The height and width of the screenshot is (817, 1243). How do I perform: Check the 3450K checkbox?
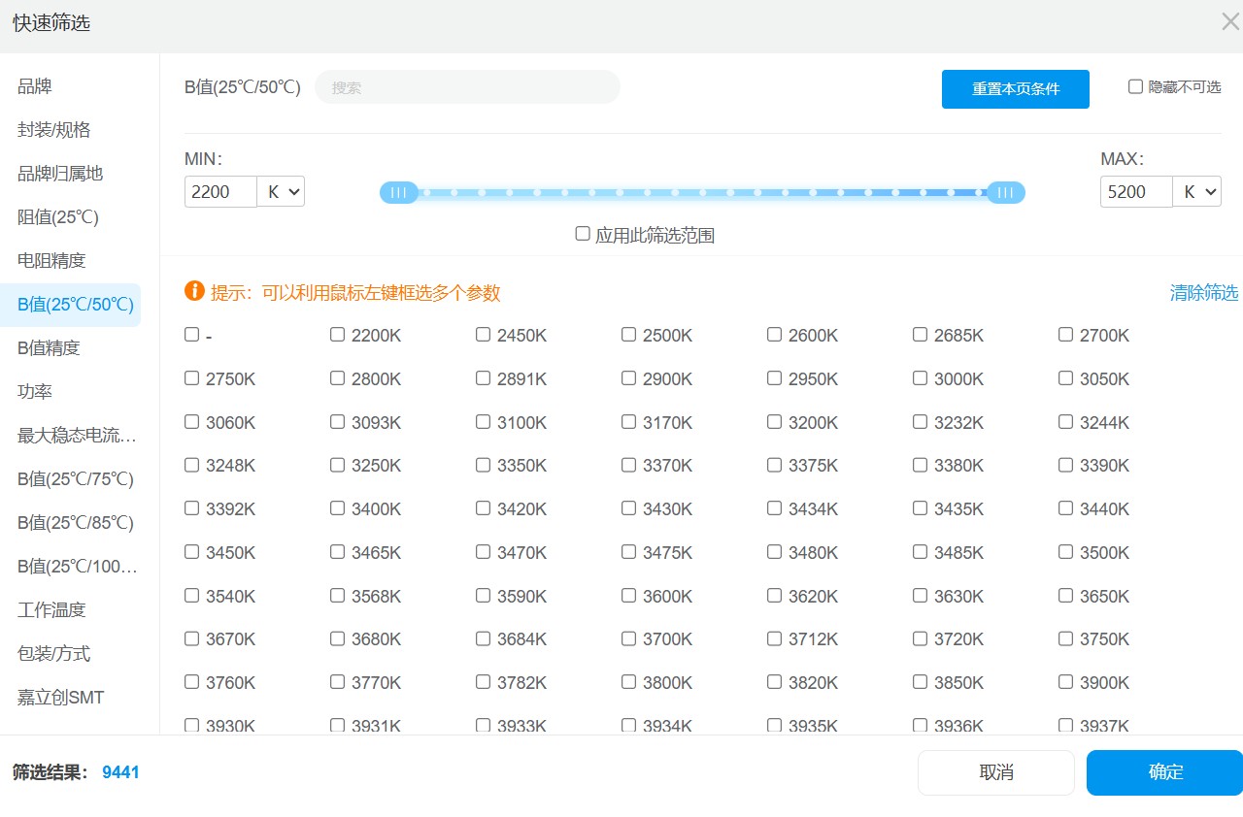[x=191, y=552]
